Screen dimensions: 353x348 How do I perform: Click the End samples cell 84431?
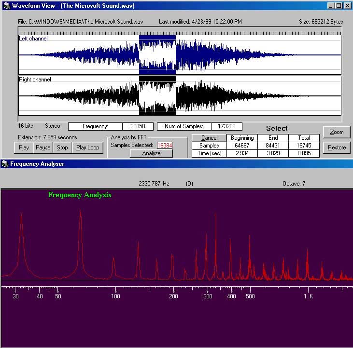(273, 146)
